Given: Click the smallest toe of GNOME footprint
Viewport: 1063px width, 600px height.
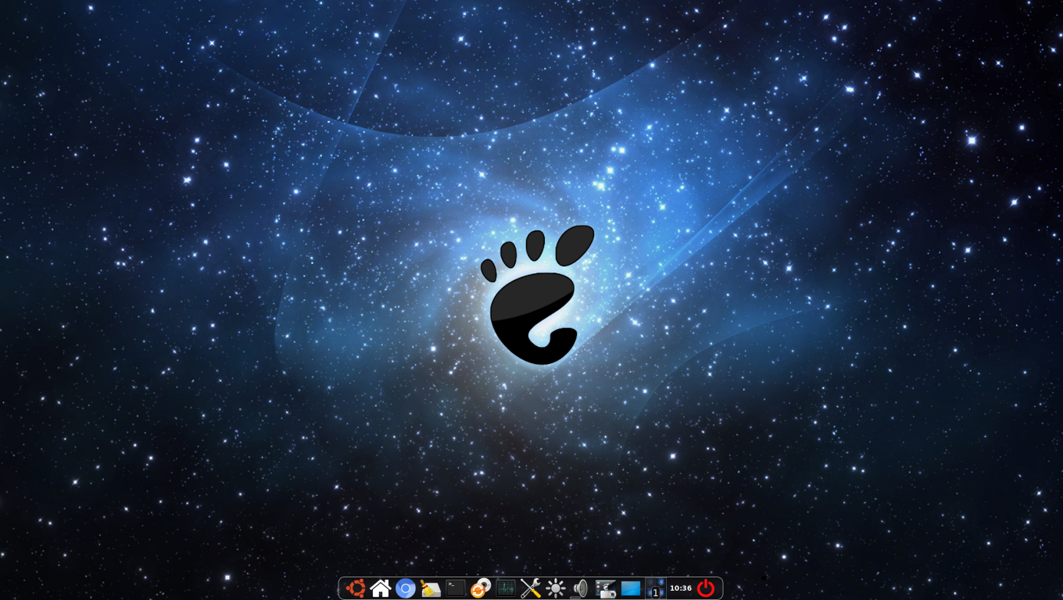Looking at the screenshot, I should point(489,270).
